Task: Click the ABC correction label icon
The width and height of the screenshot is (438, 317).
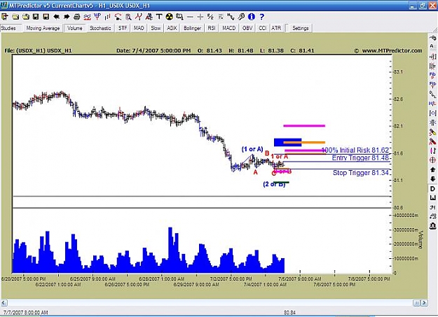Action: click(x=149, y=17)
